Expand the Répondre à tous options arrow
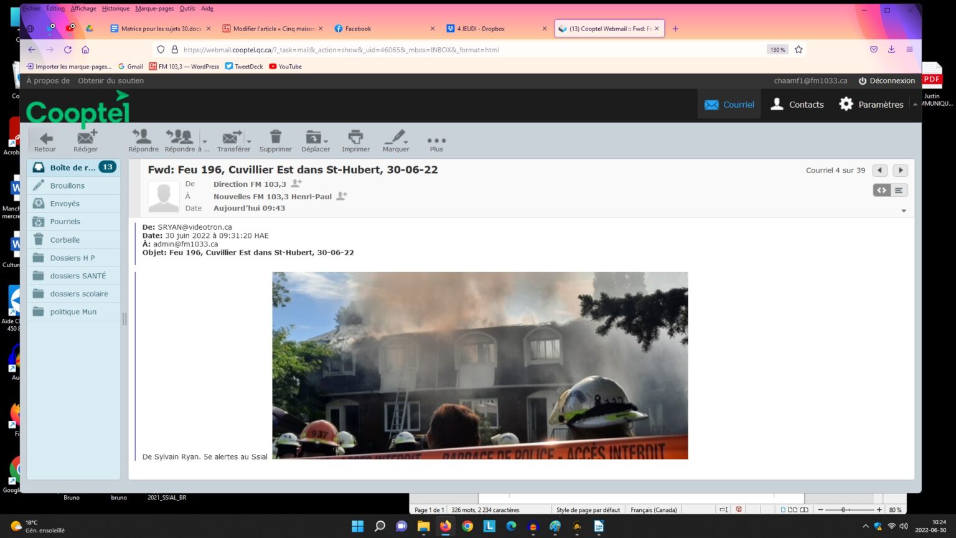Screen dimensions: 956x538 [x=205, y=141]
